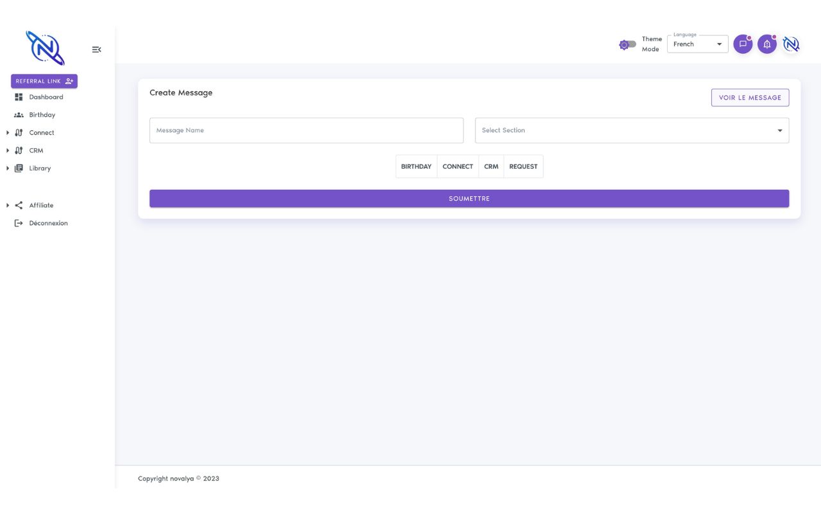This screenshot has height=513, width=821.
Task: Expand the Library menu arrow
Action: point(8,168)
